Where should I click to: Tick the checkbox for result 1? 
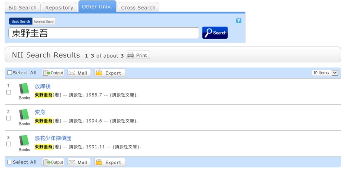click(x=9, y=92)
